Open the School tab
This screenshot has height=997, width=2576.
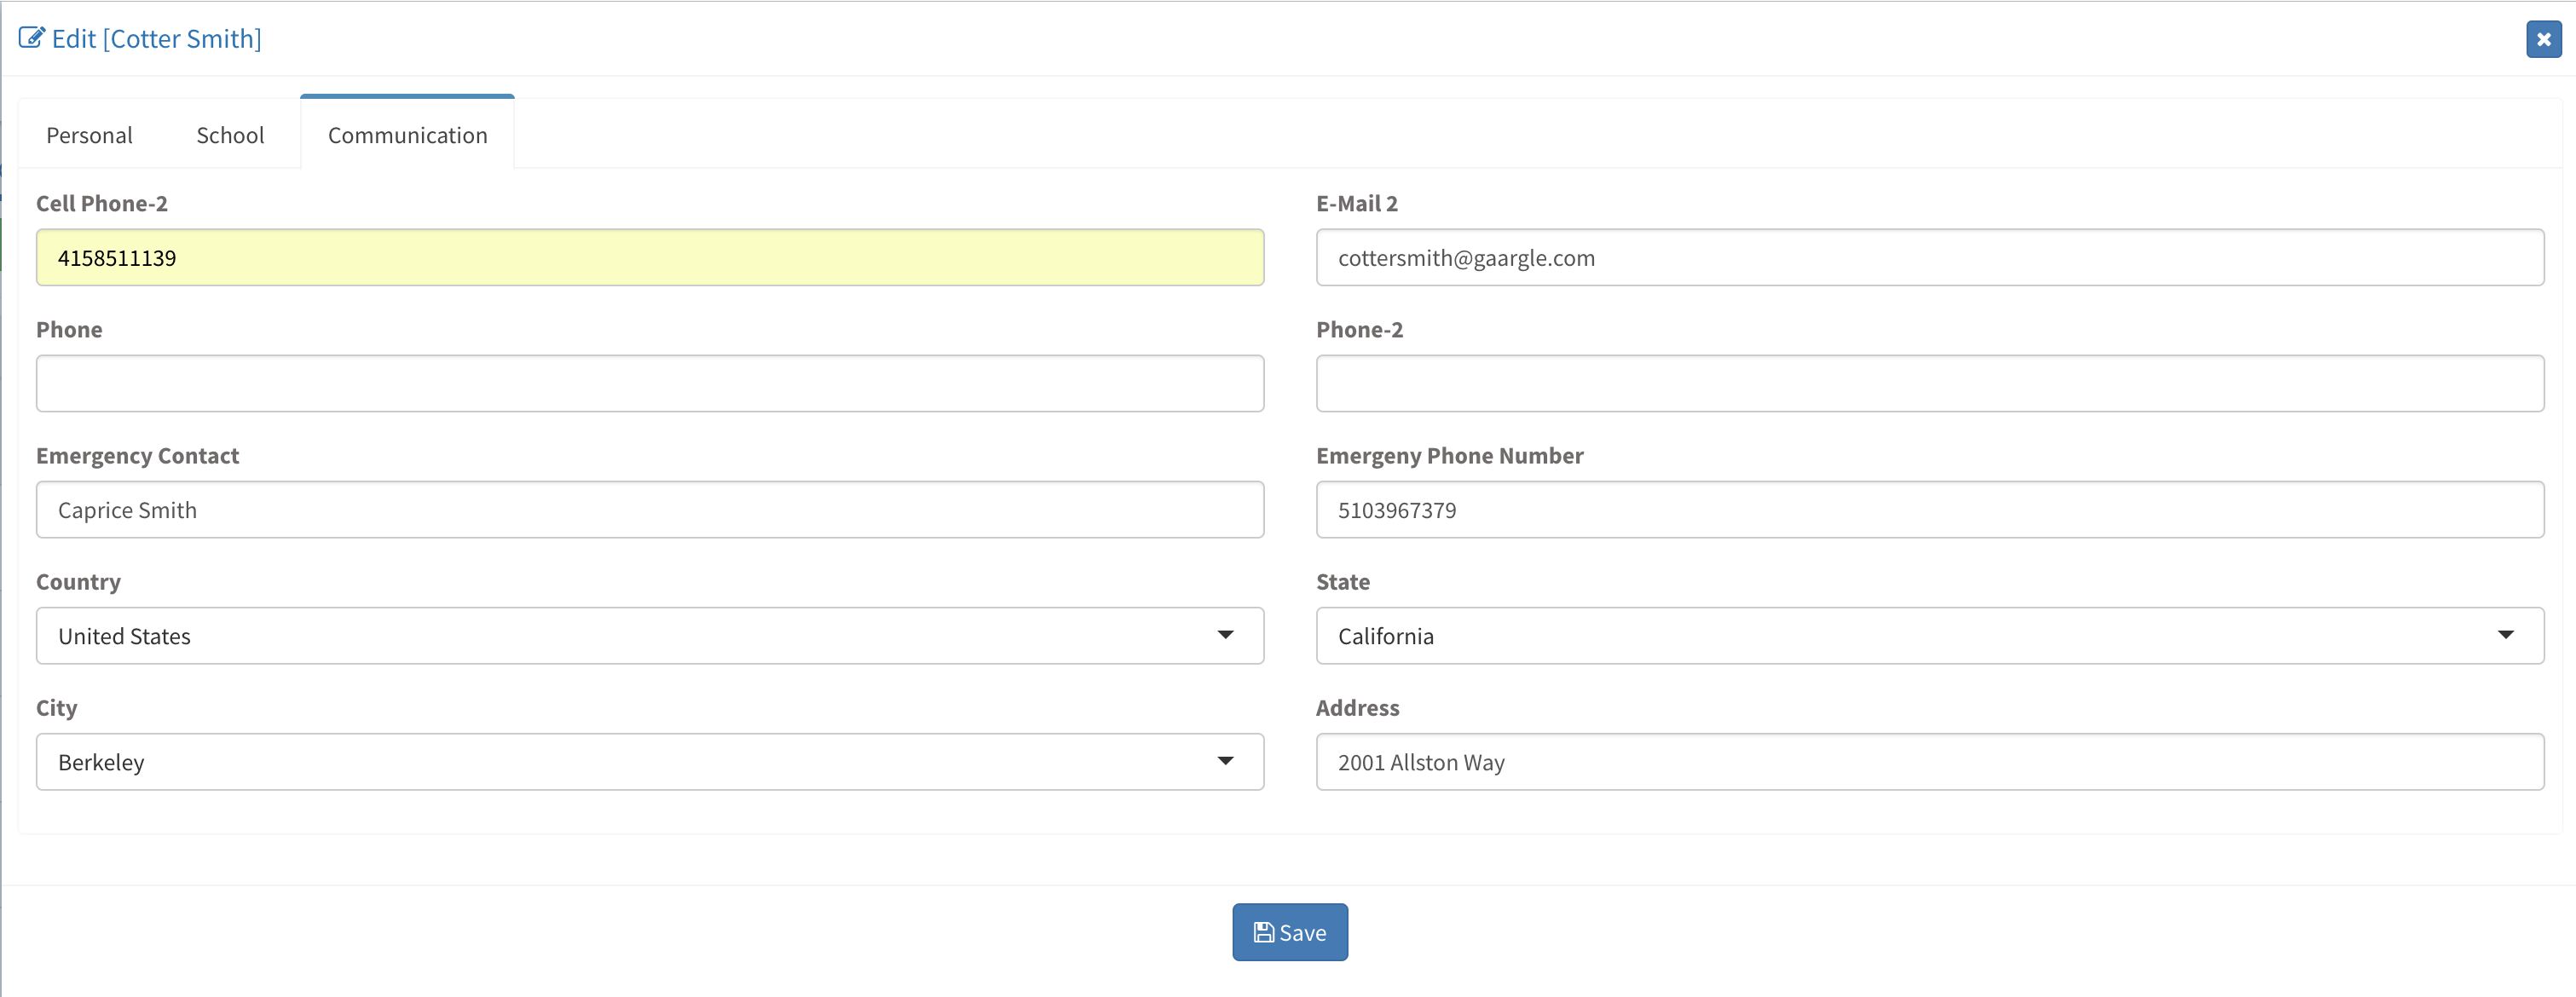point(230,135)
